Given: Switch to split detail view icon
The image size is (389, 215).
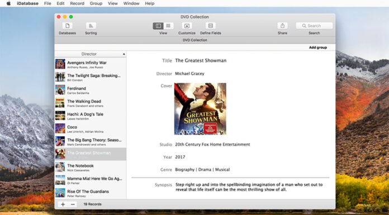Looking at the screenshot, I should point(158,26).
